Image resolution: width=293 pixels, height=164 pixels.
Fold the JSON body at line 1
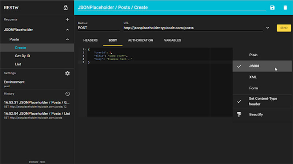point(86,49)
